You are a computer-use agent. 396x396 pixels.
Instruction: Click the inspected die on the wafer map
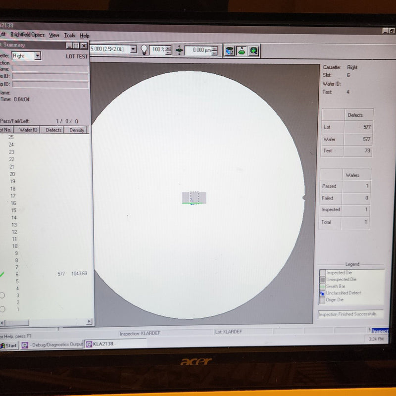194,198
